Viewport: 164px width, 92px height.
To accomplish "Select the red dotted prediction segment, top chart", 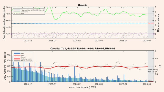I will 151,23.
